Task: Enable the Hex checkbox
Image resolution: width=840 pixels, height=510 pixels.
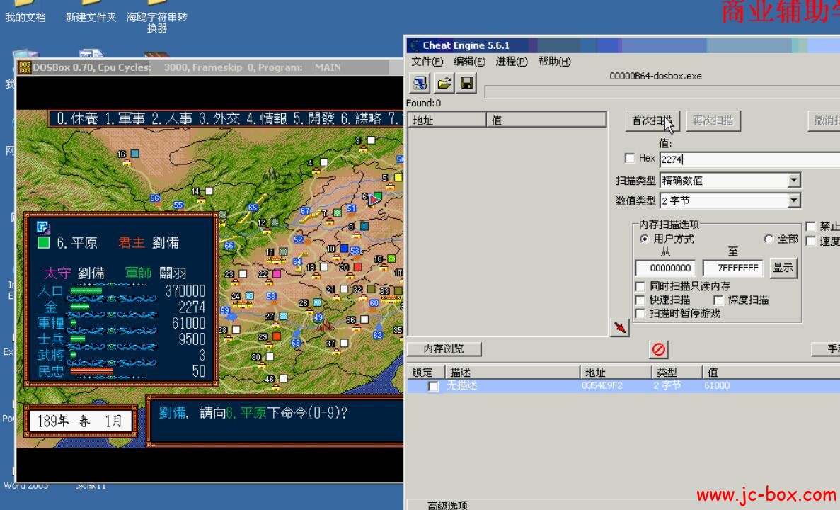Action: pos(630,158)
